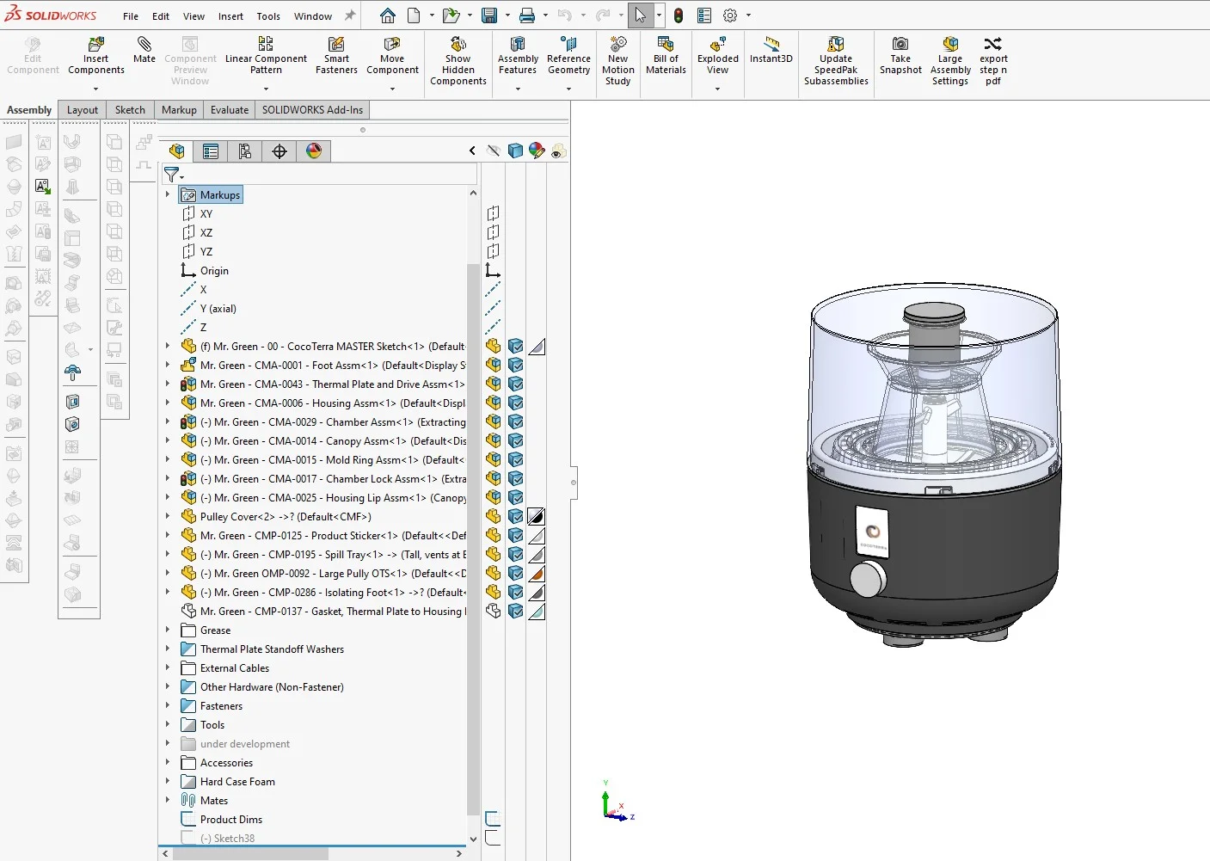Open the View menu
The height and width of the screenshot is (861, 1210).
point(194,16)
